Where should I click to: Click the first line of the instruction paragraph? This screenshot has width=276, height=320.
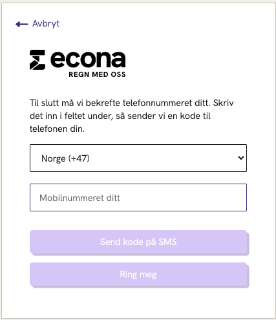click(x=132, y=103)
